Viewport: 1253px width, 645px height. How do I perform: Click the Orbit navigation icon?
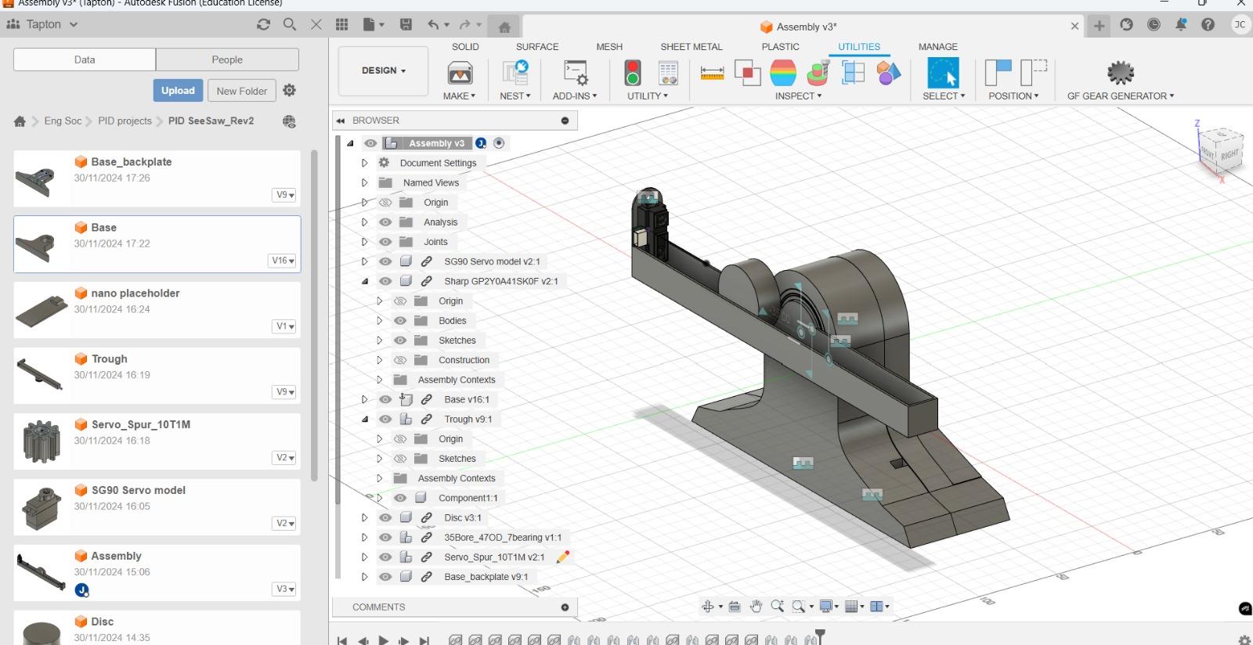click(x=708, y=606)
